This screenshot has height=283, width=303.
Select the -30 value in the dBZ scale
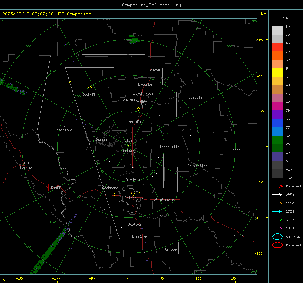pyautogui.click(x=289, y=178)
